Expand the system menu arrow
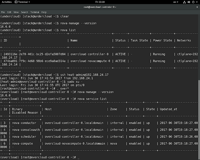Screen dimensions: 200x160 [197, 2]
